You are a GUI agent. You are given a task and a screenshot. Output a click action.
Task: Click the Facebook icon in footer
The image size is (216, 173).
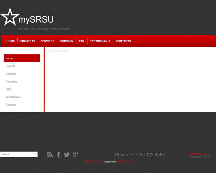(58, 155)
